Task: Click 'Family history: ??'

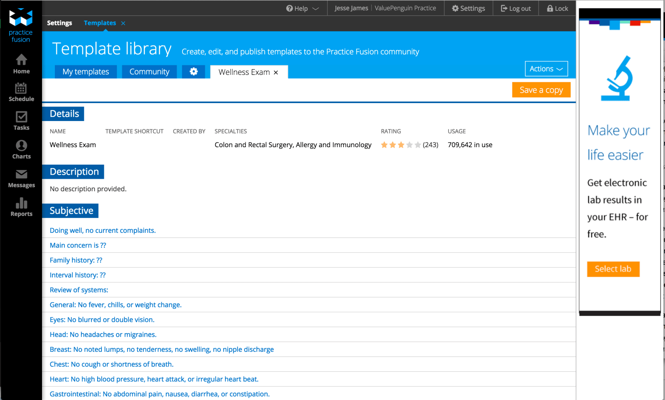Action: tap(76, 260)
